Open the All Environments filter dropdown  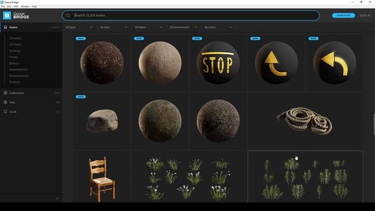(x=183, y=28)
